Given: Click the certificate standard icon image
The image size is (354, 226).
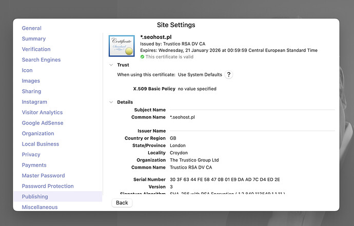Looking at the screenshot, I should click(x=122, y=46).
